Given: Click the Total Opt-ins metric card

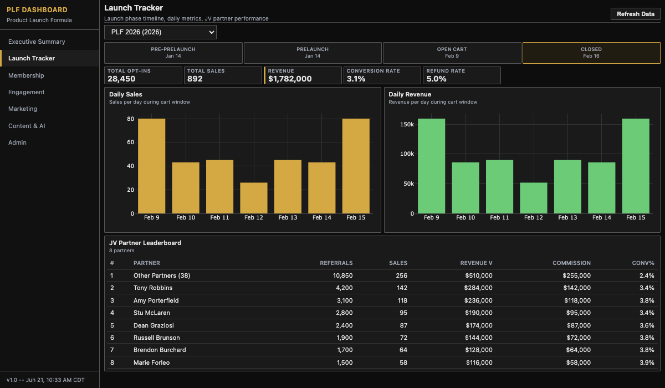Looking at the screenshot, I should tap(144, 75).
